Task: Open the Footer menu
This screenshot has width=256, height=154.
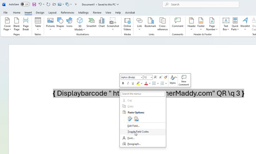Action: coord(201,24)
